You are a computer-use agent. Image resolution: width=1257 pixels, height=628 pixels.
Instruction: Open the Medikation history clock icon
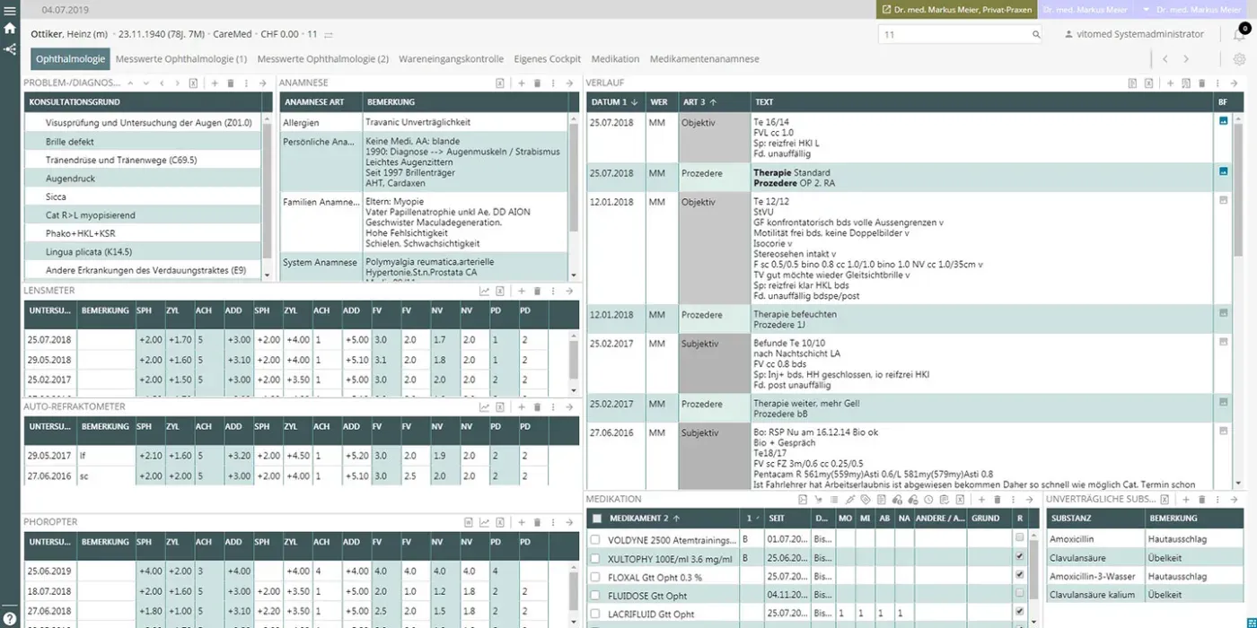928,500
